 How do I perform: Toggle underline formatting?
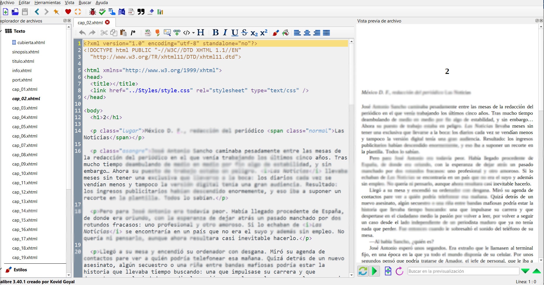click(x=235, y=33)
